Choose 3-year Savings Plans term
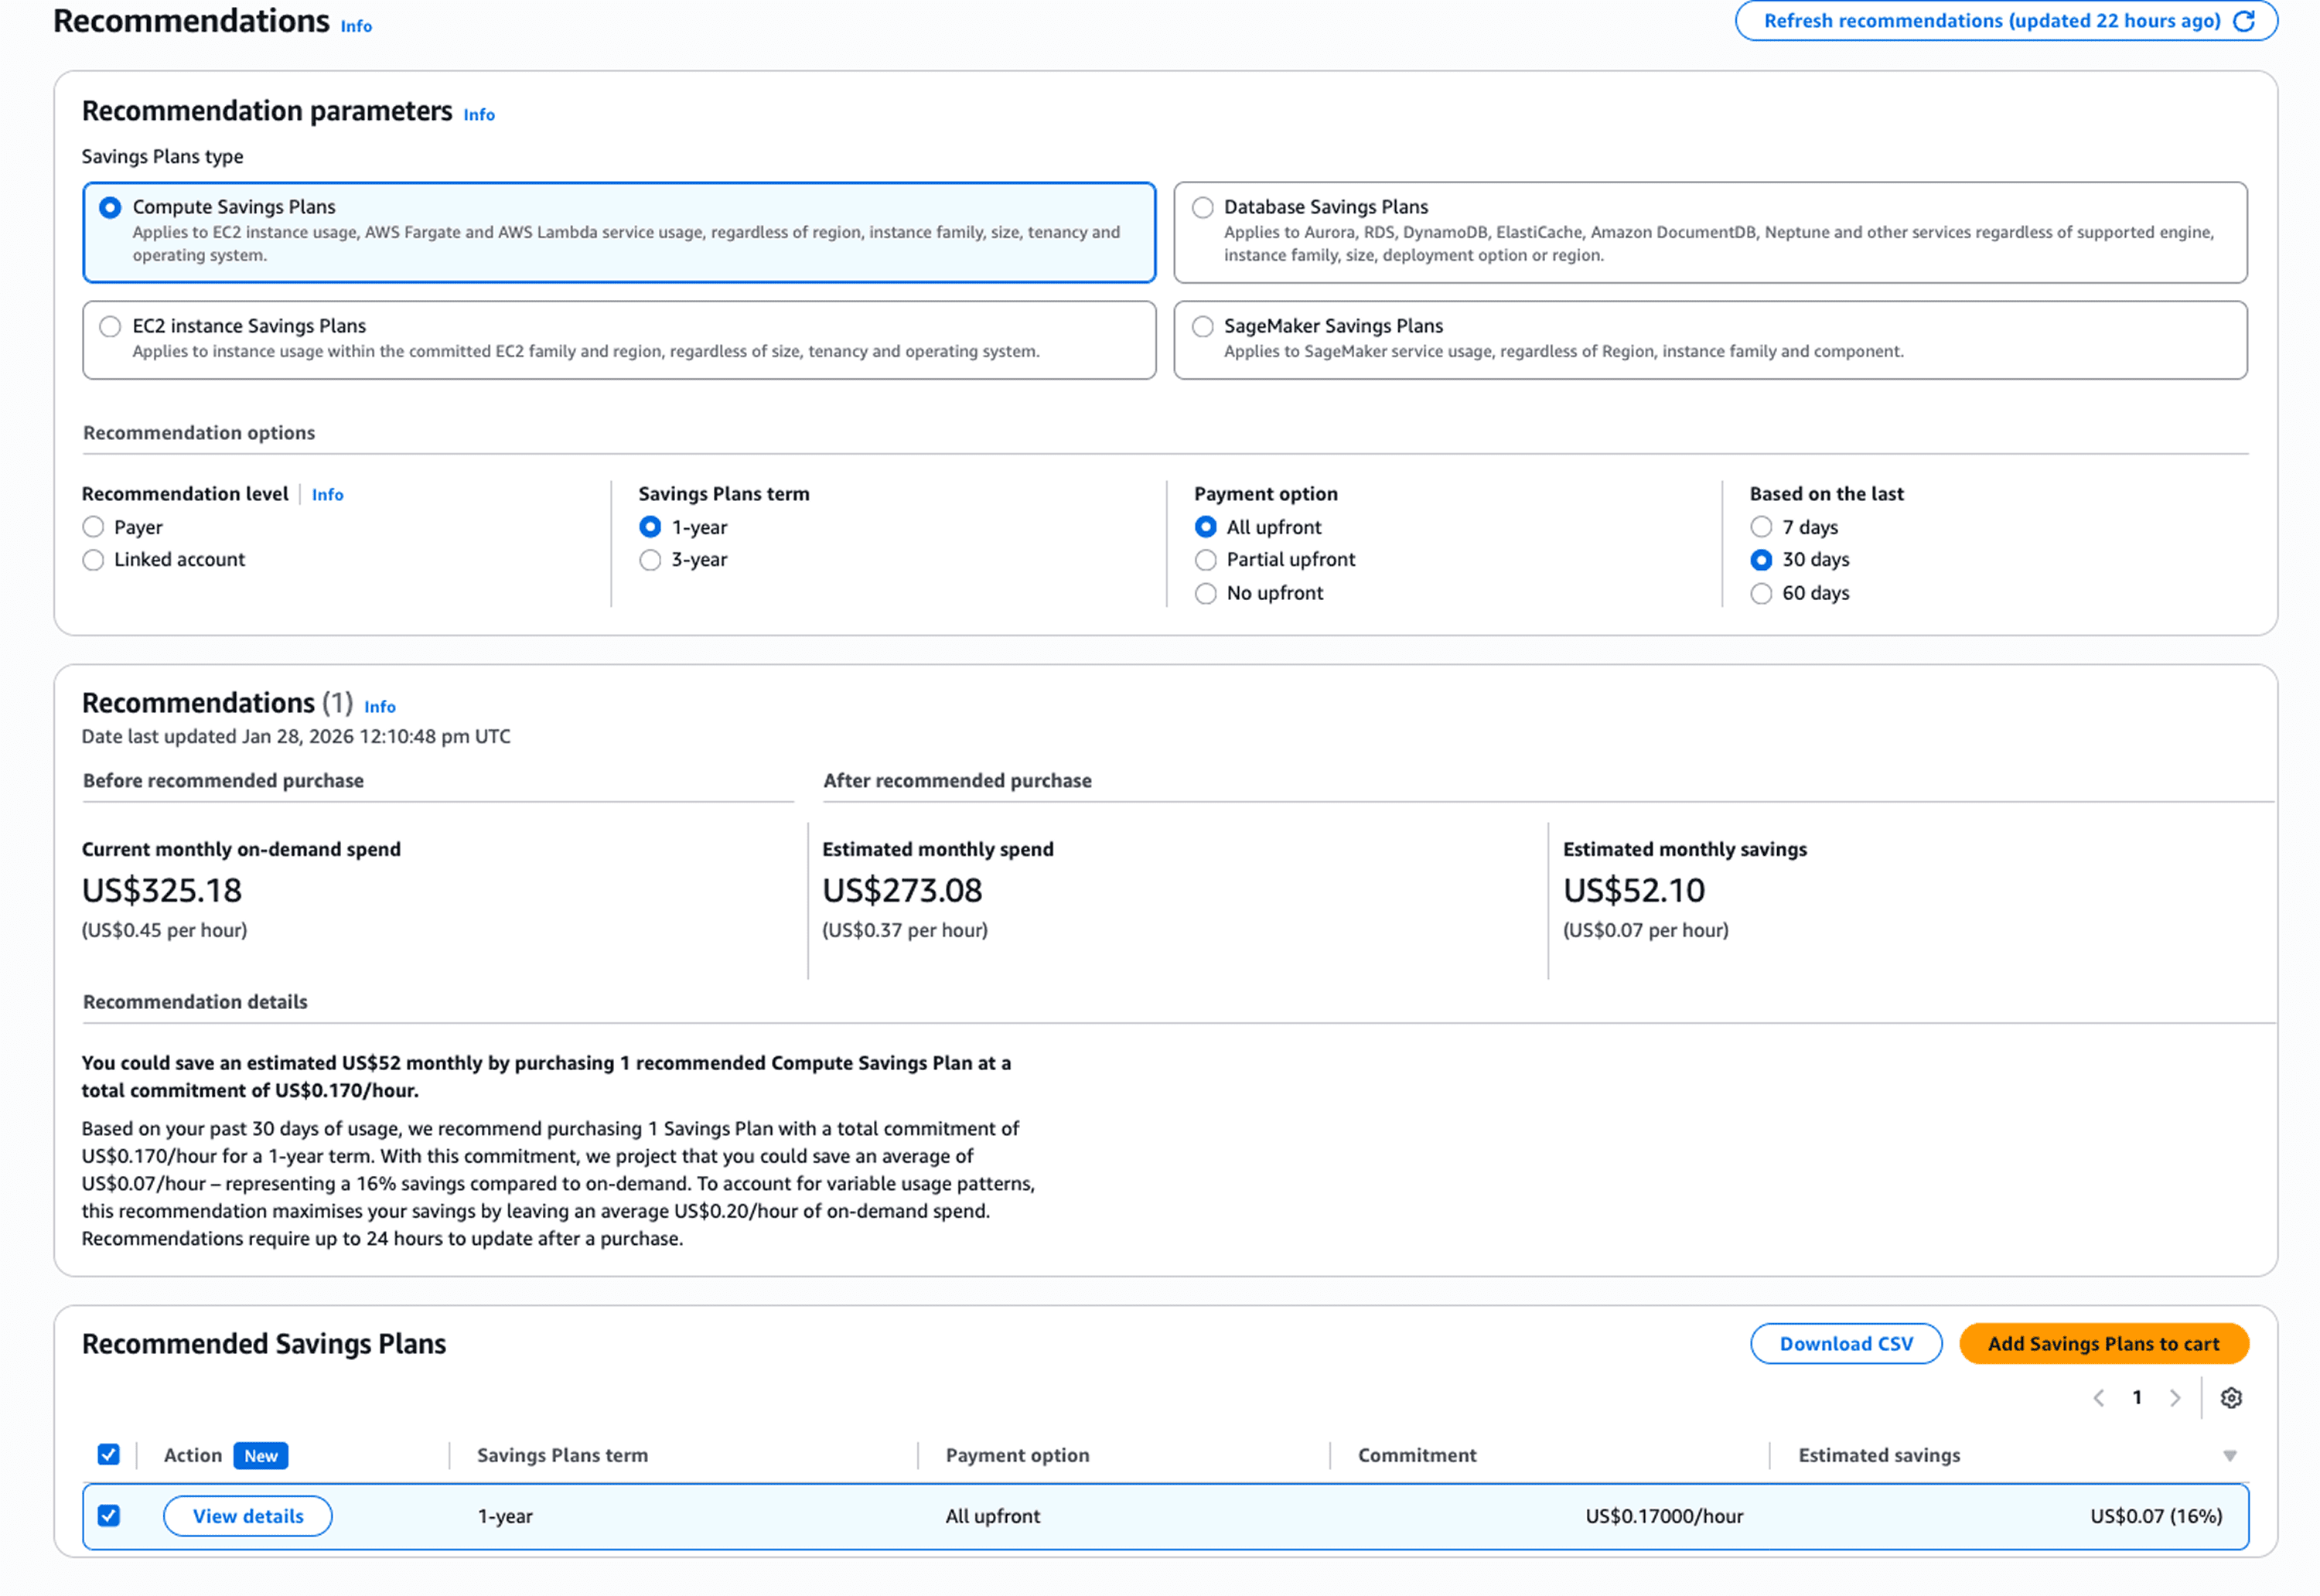Screen dimensions: 2320x1596 [650, 560]
